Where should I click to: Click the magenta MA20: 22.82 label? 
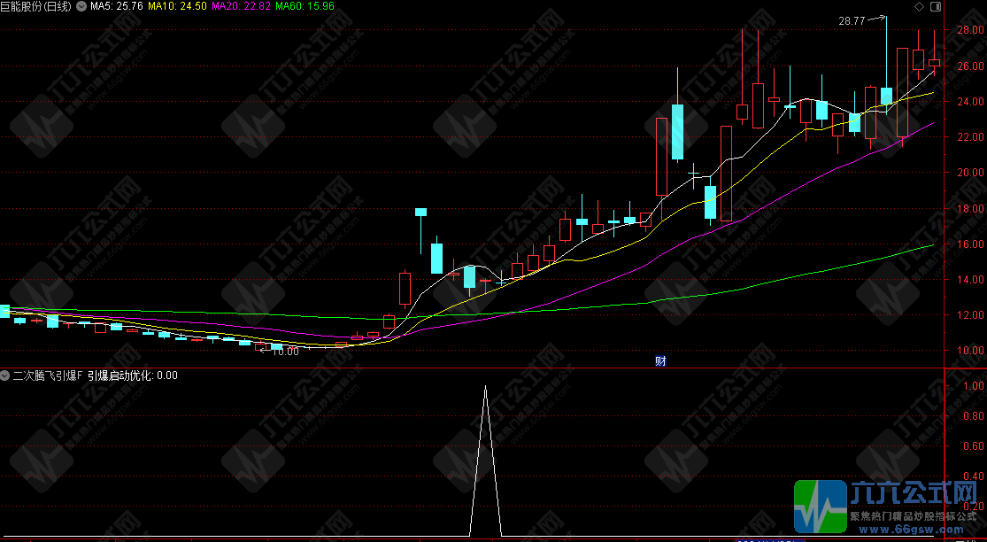(x=241, y=7)
